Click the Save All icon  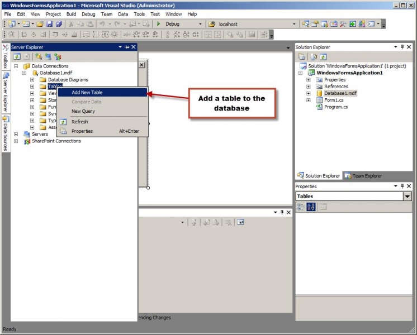pyautogui.click(x=59, y=24)
